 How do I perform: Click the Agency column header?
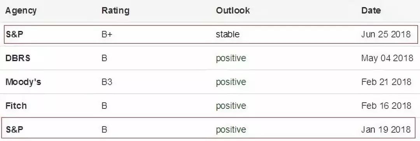pos(21,11)
